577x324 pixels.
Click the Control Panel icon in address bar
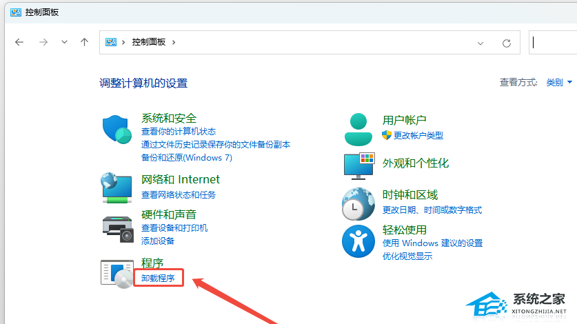[111, 42]
